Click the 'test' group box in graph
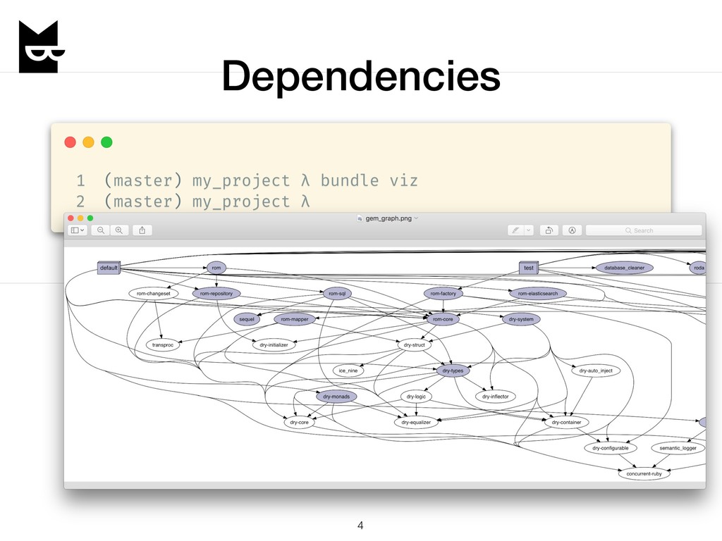Screen dimensions: 722x541 click(529, 268)
